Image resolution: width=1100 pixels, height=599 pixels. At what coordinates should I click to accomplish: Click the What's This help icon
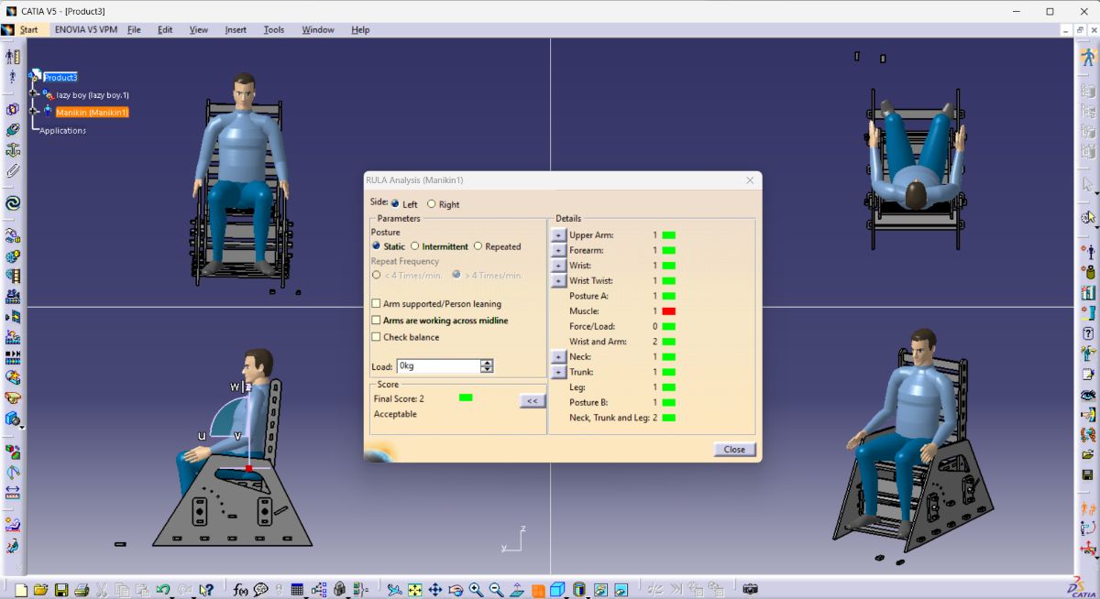[205, 588]
